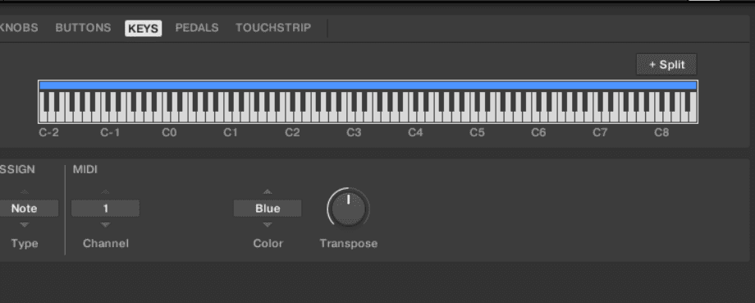Viewport: 755px width, 303px height.
Task: Switch to the KNOBS tab
Action: point(19,28)
